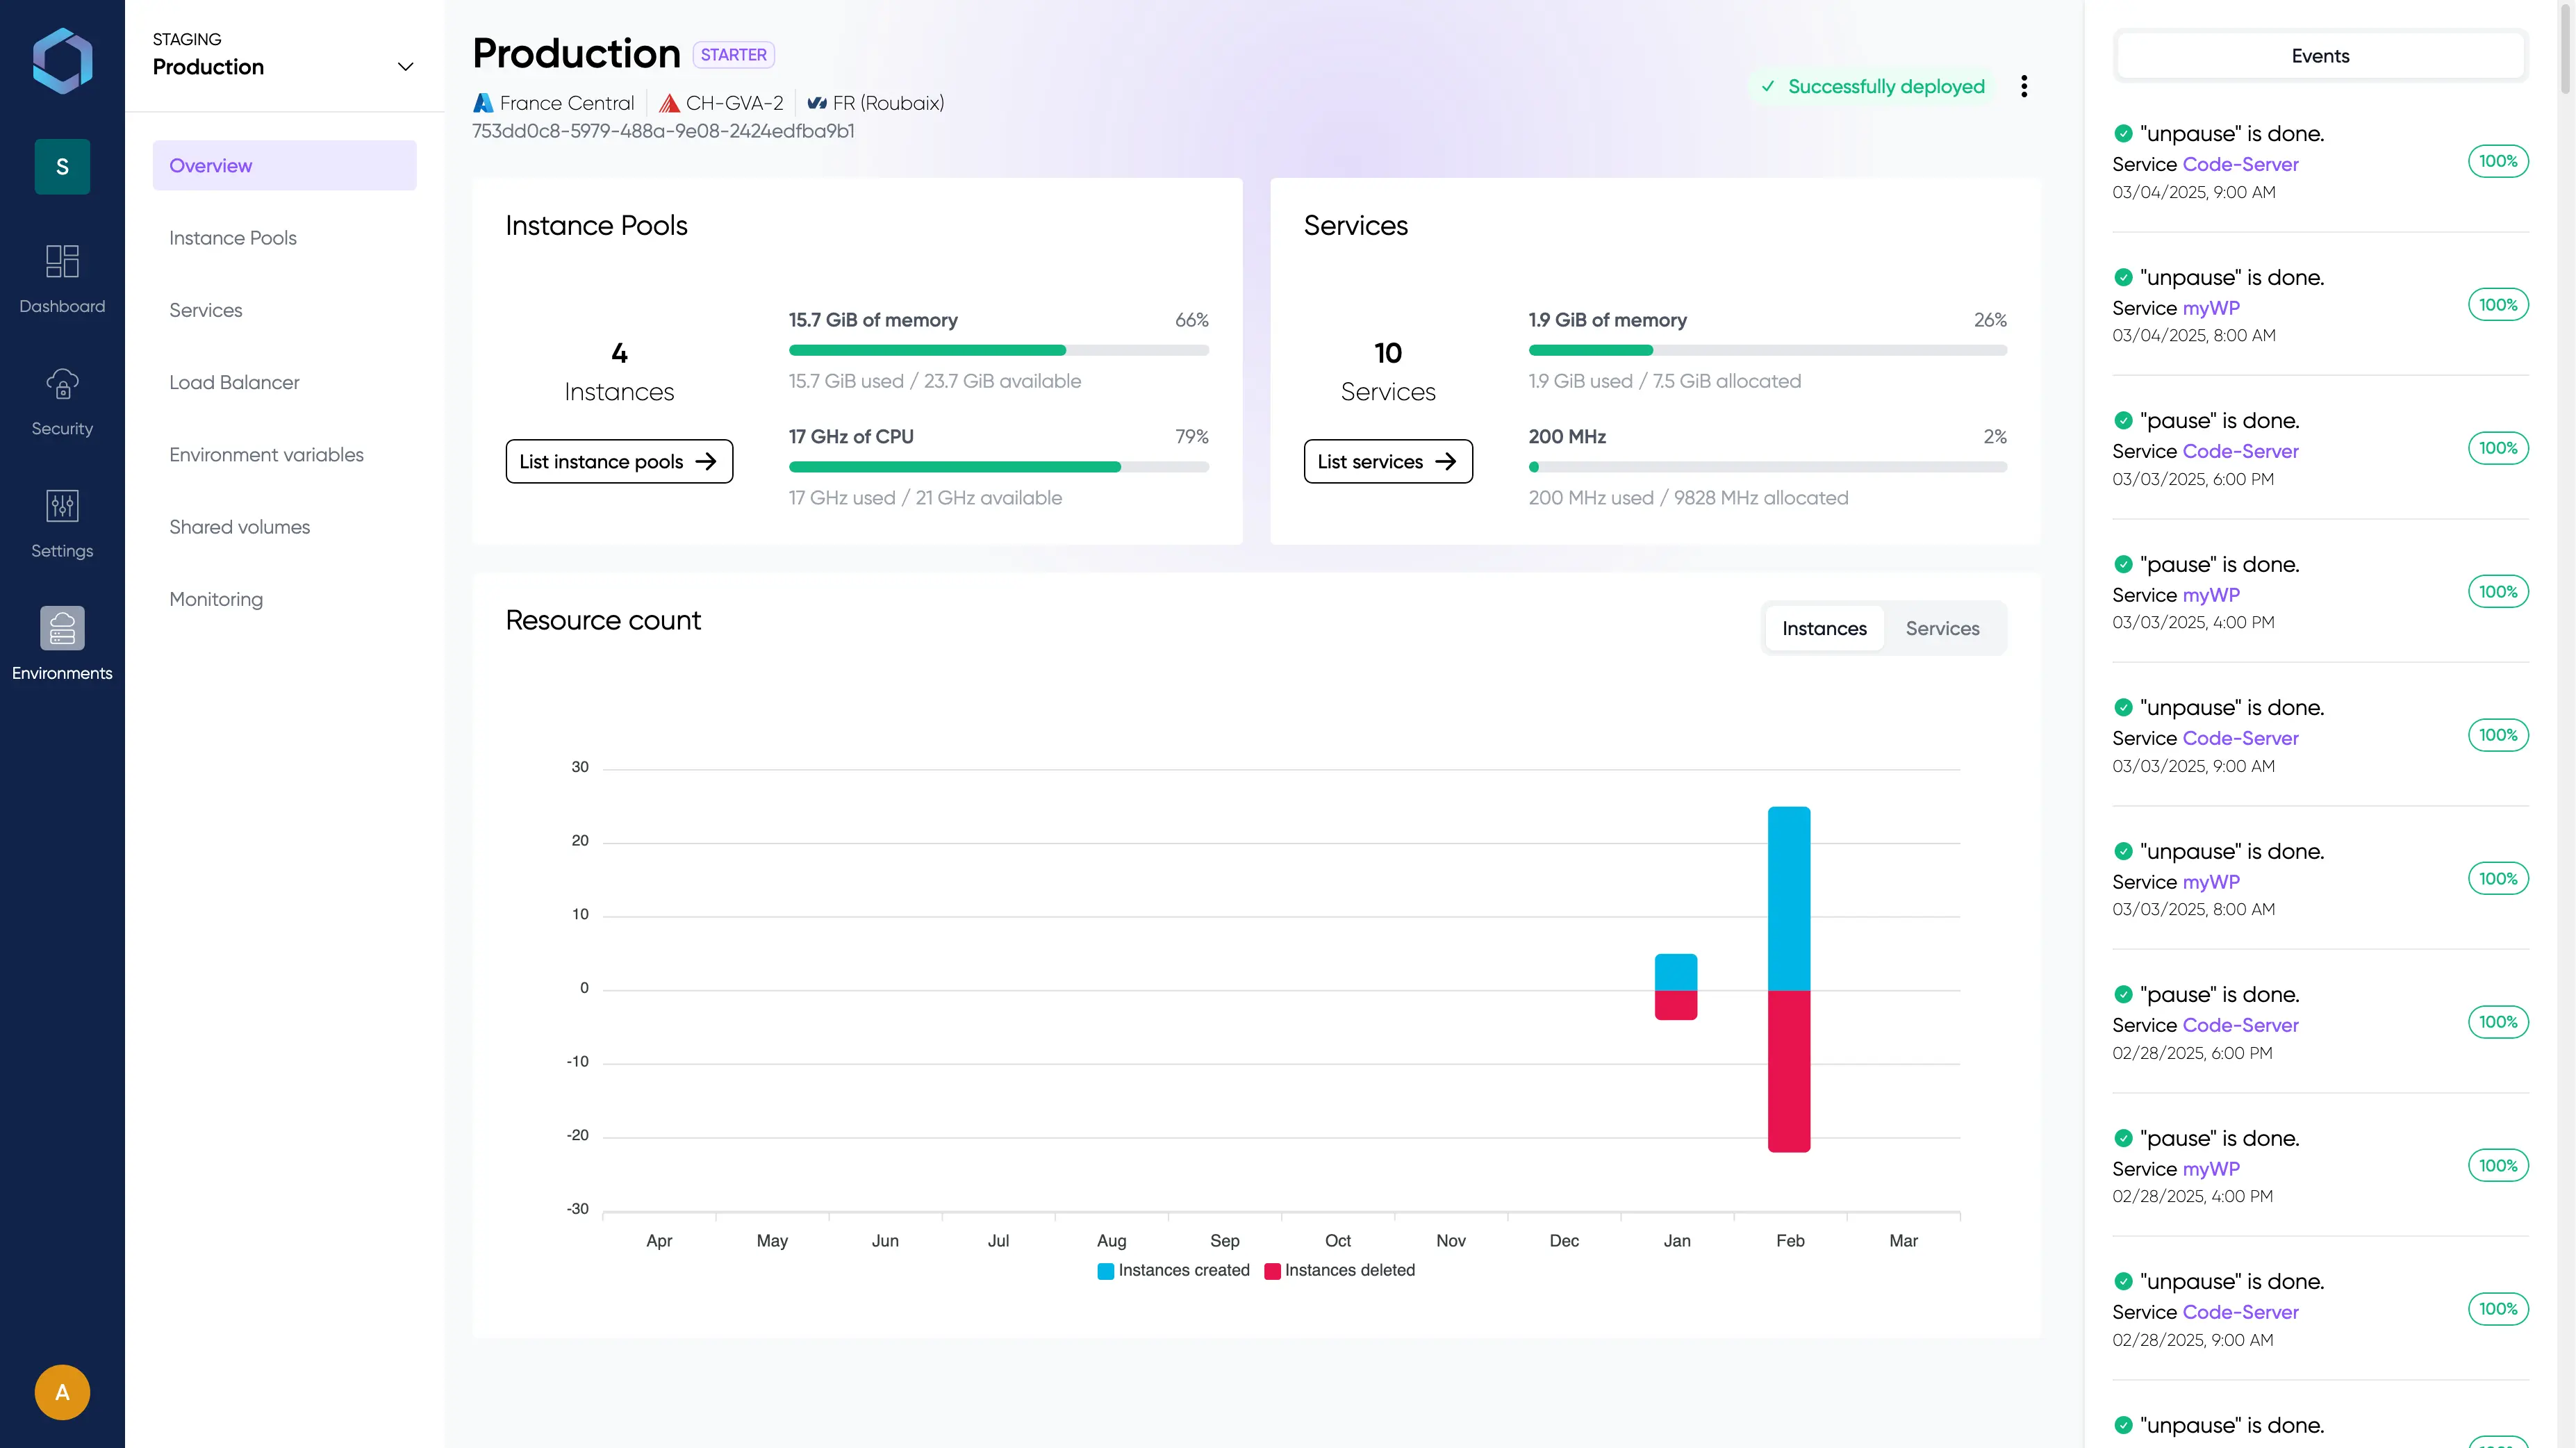Click the Environment variables section
The image size is (2576, 1448).
265,455
